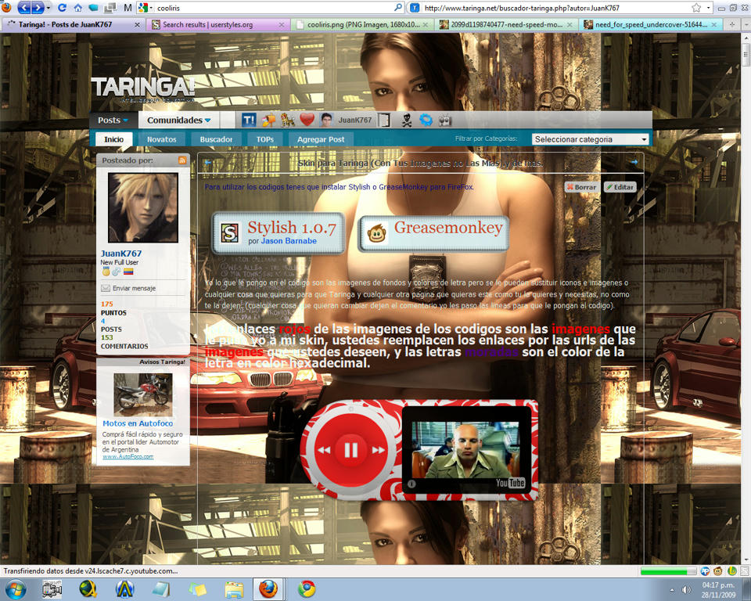Click the Firefox back arrow button

pyautogui.click(x=24, y=7)
